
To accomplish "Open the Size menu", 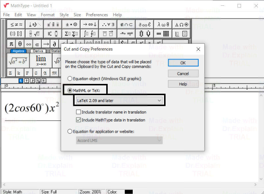I will tap(77, 15).
